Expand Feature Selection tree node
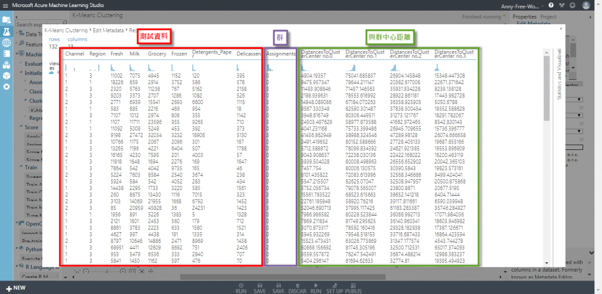Screen dimensions: 602x294 pyautogui.click(x=17, y=44)
